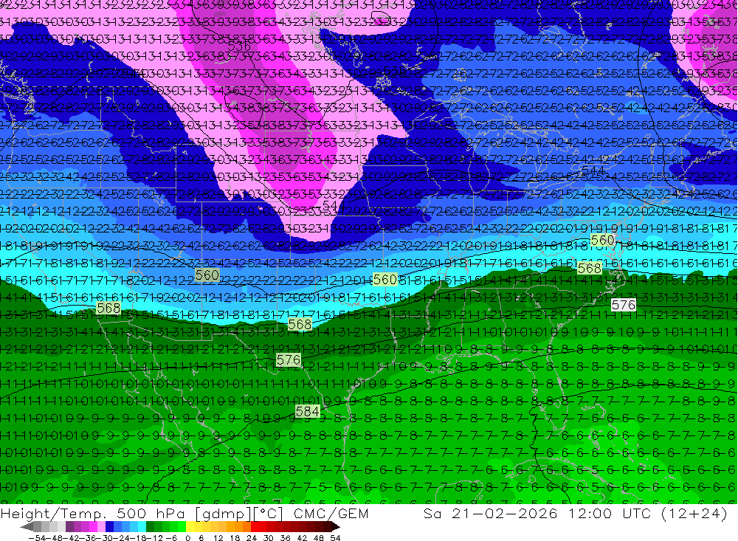Click the legend value '-54'

(x=38, y=538)
